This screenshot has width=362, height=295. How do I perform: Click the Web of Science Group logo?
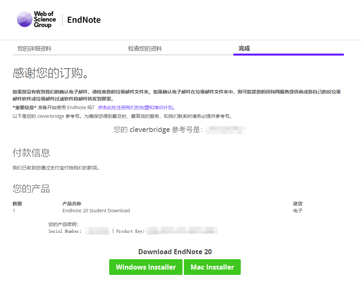tap(36, 19)
